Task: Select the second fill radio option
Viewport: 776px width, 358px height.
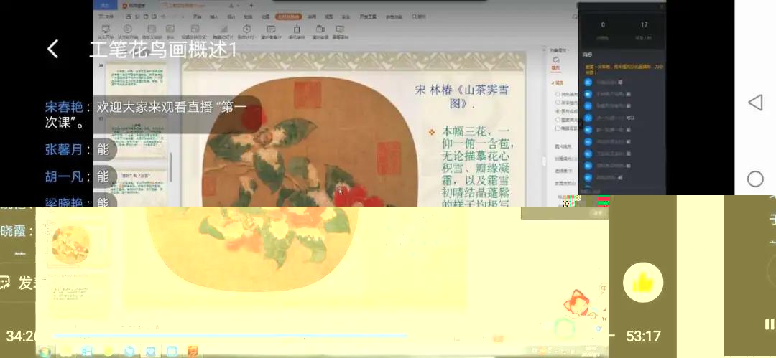Action: (x=558, y=102)
